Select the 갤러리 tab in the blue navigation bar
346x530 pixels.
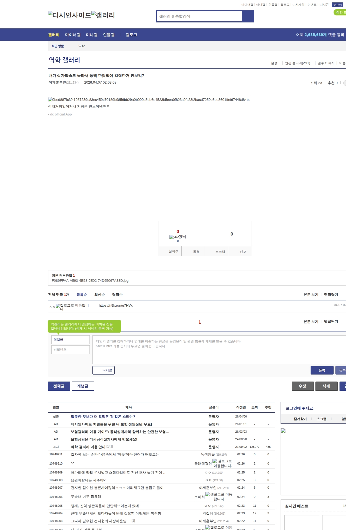point(54,35)
